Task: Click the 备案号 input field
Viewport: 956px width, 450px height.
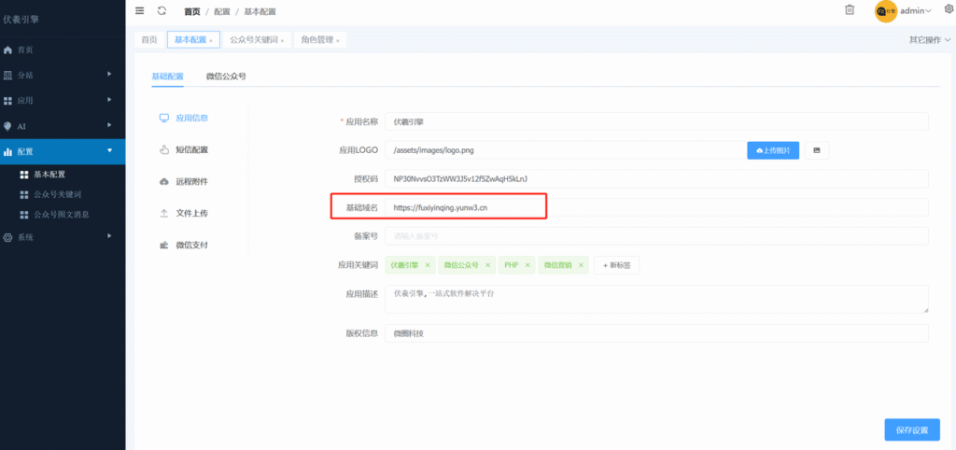Action: pos(656,236)
